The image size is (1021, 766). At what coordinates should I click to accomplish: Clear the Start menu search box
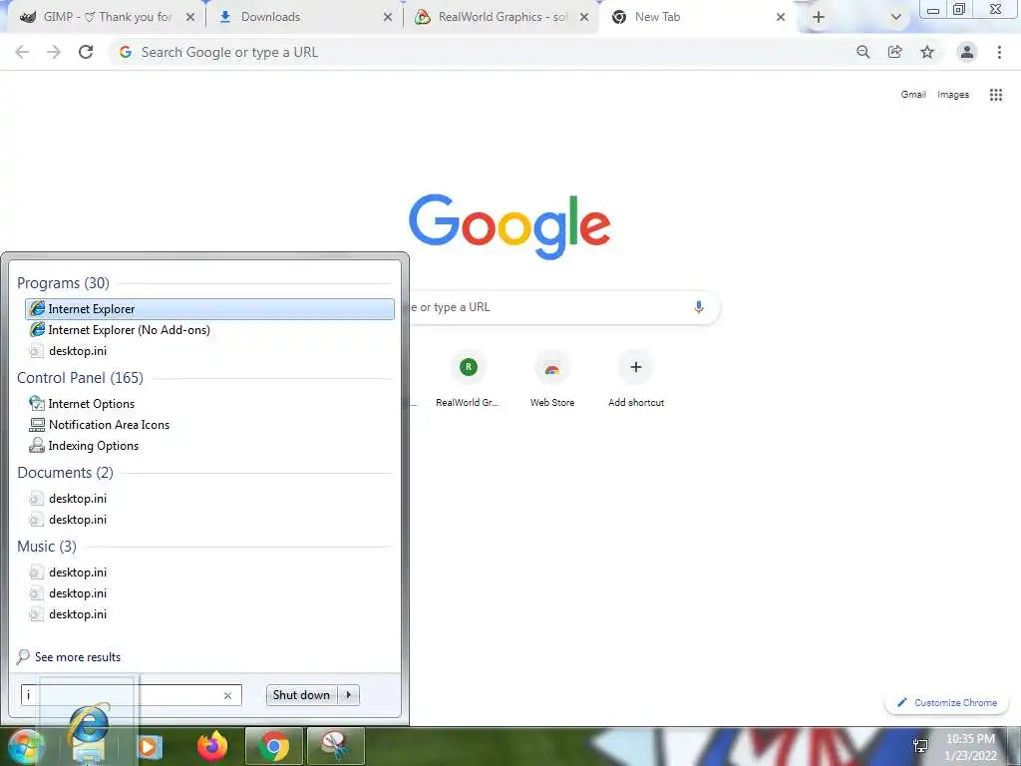click(x=228, y=695)
